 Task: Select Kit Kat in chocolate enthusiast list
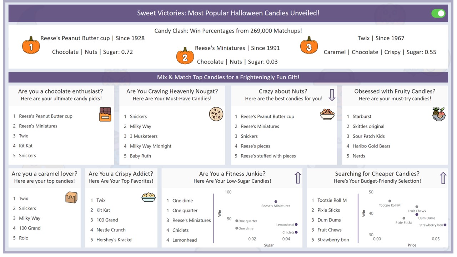pos(26,146)
